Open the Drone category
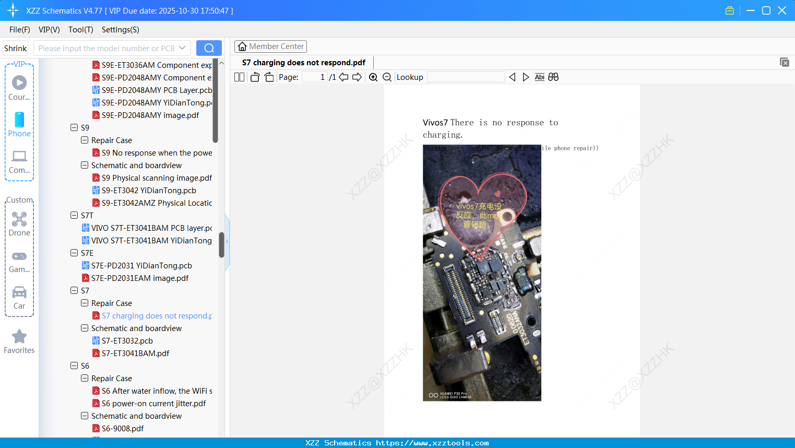Screen dimensions: 795x448 click(x=19, y=223)
